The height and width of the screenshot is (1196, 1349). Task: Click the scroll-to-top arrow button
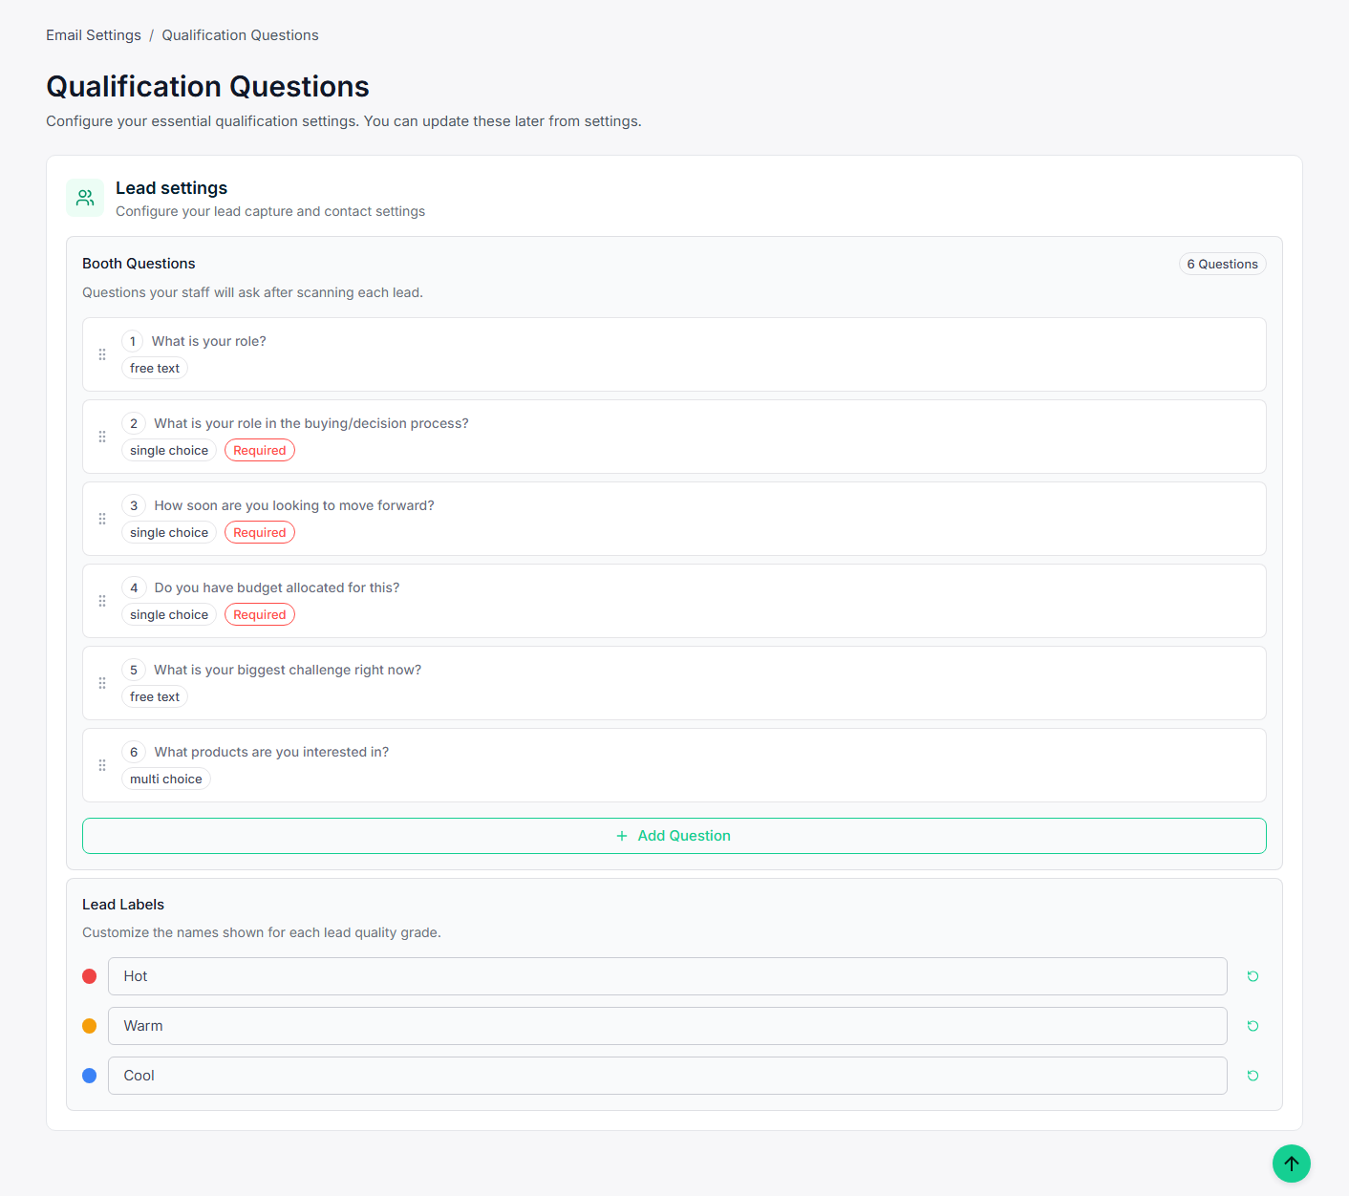coord(1292,1164)
